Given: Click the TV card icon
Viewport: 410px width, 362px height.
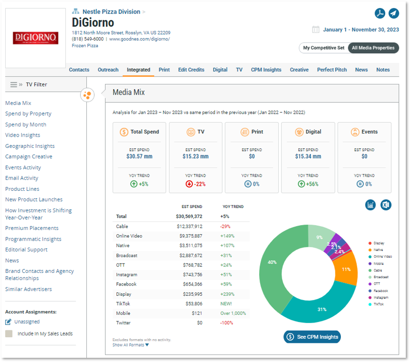Looking at the screenshot, I should pos(191,132).
